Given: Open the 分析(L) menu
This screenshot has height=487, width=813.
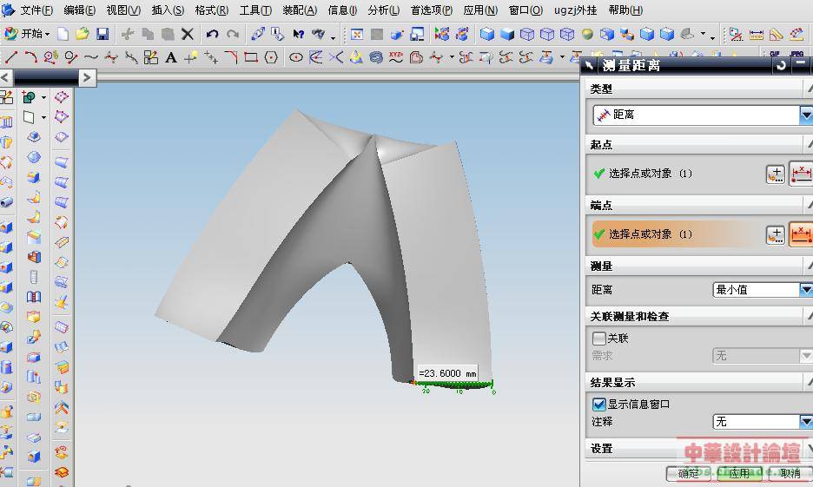Looking at the screenshot, I should [x=383, y=10].
